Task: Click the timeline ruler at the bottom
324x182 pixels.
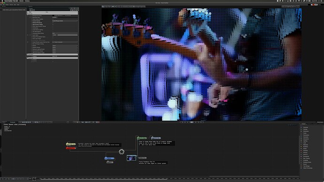Action: [170, 179]
